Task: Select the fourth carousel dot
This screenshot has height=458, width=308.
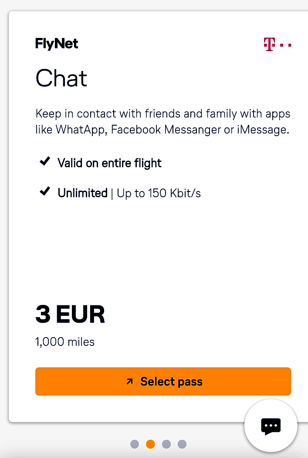Action: (182, 444)
